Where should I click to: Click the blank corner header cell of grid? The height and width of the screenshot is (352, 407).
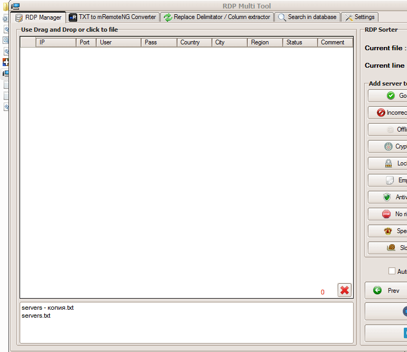[x=28, y=42]
